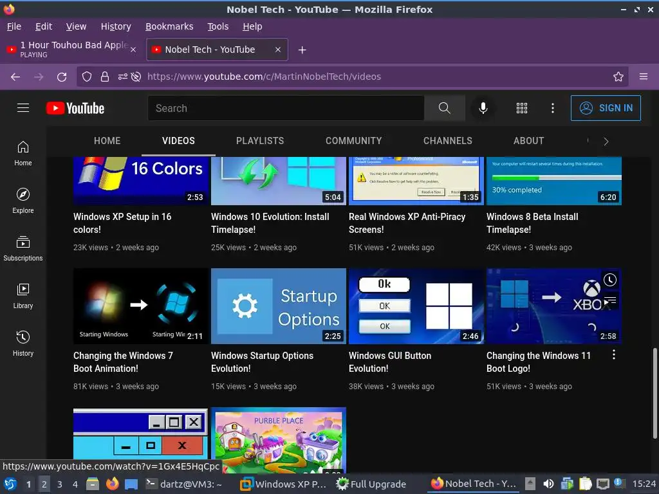The image size is (659, 494).
Task: Open Changing the Windows 7 Boot Animation title
Action: (x=123, y=362)
